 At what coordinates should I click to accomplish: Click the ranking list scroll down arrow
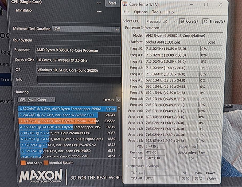coord(119,155)
